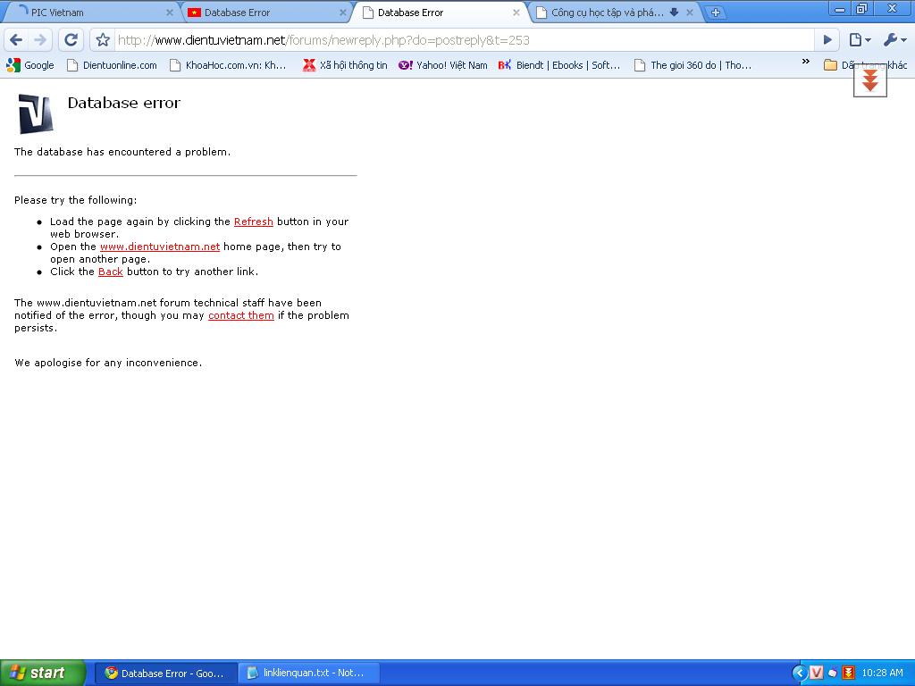This screenshot has height=686, width=915.
Task: Open the Google bookmark
Action: coord(30,64)
